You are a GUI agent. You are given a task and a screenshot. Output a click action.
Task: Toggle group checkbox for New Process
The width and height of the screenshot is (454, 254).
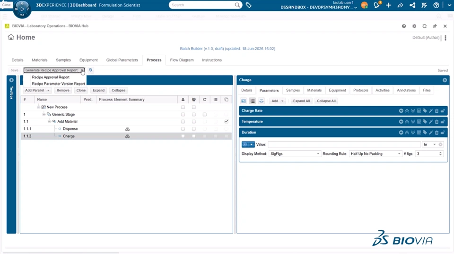(x=194, y=107)
